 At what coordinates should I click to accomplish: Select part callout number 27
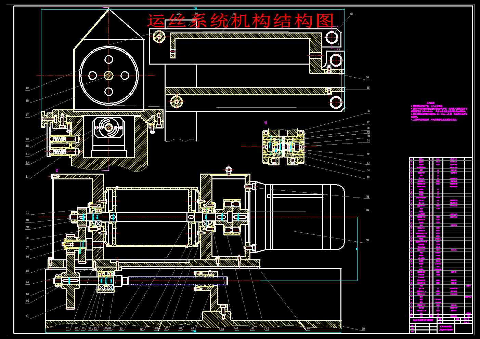click(368, 122)
